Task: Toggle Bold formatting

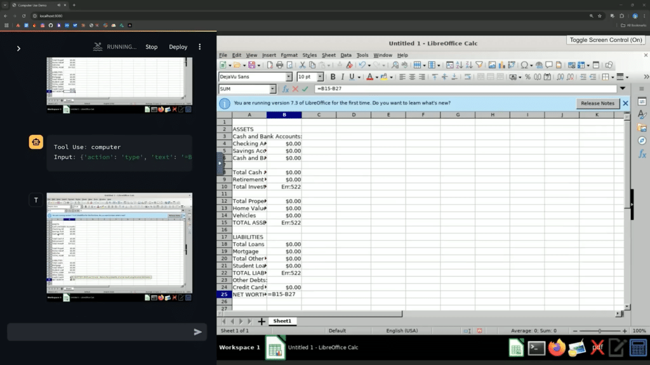Action: pyautogui.click(x=333, y=77)
